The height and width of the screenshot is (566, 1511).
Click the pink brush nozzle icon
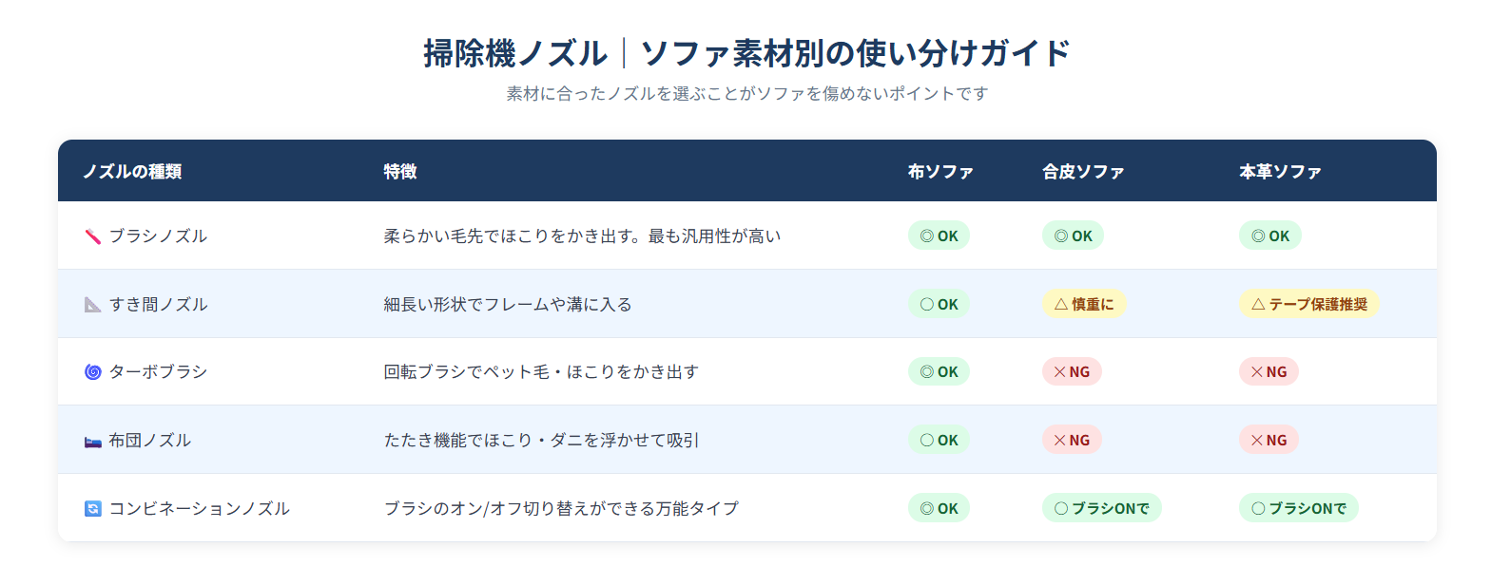(92, 236)
